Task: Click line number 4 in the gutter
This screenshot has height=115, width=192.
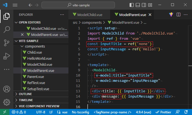Action: point(79,44)
